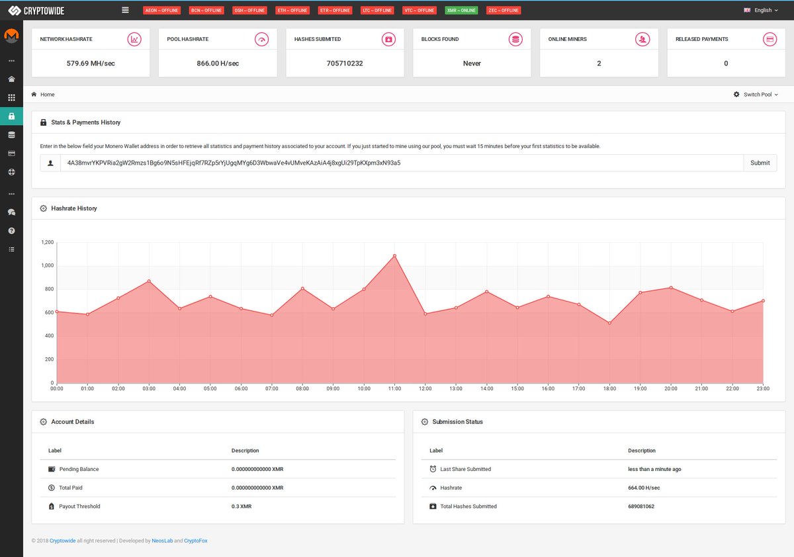The image size is (794, 557).
Task: Click the Submit wallet address button
Action: pos(760,163)
